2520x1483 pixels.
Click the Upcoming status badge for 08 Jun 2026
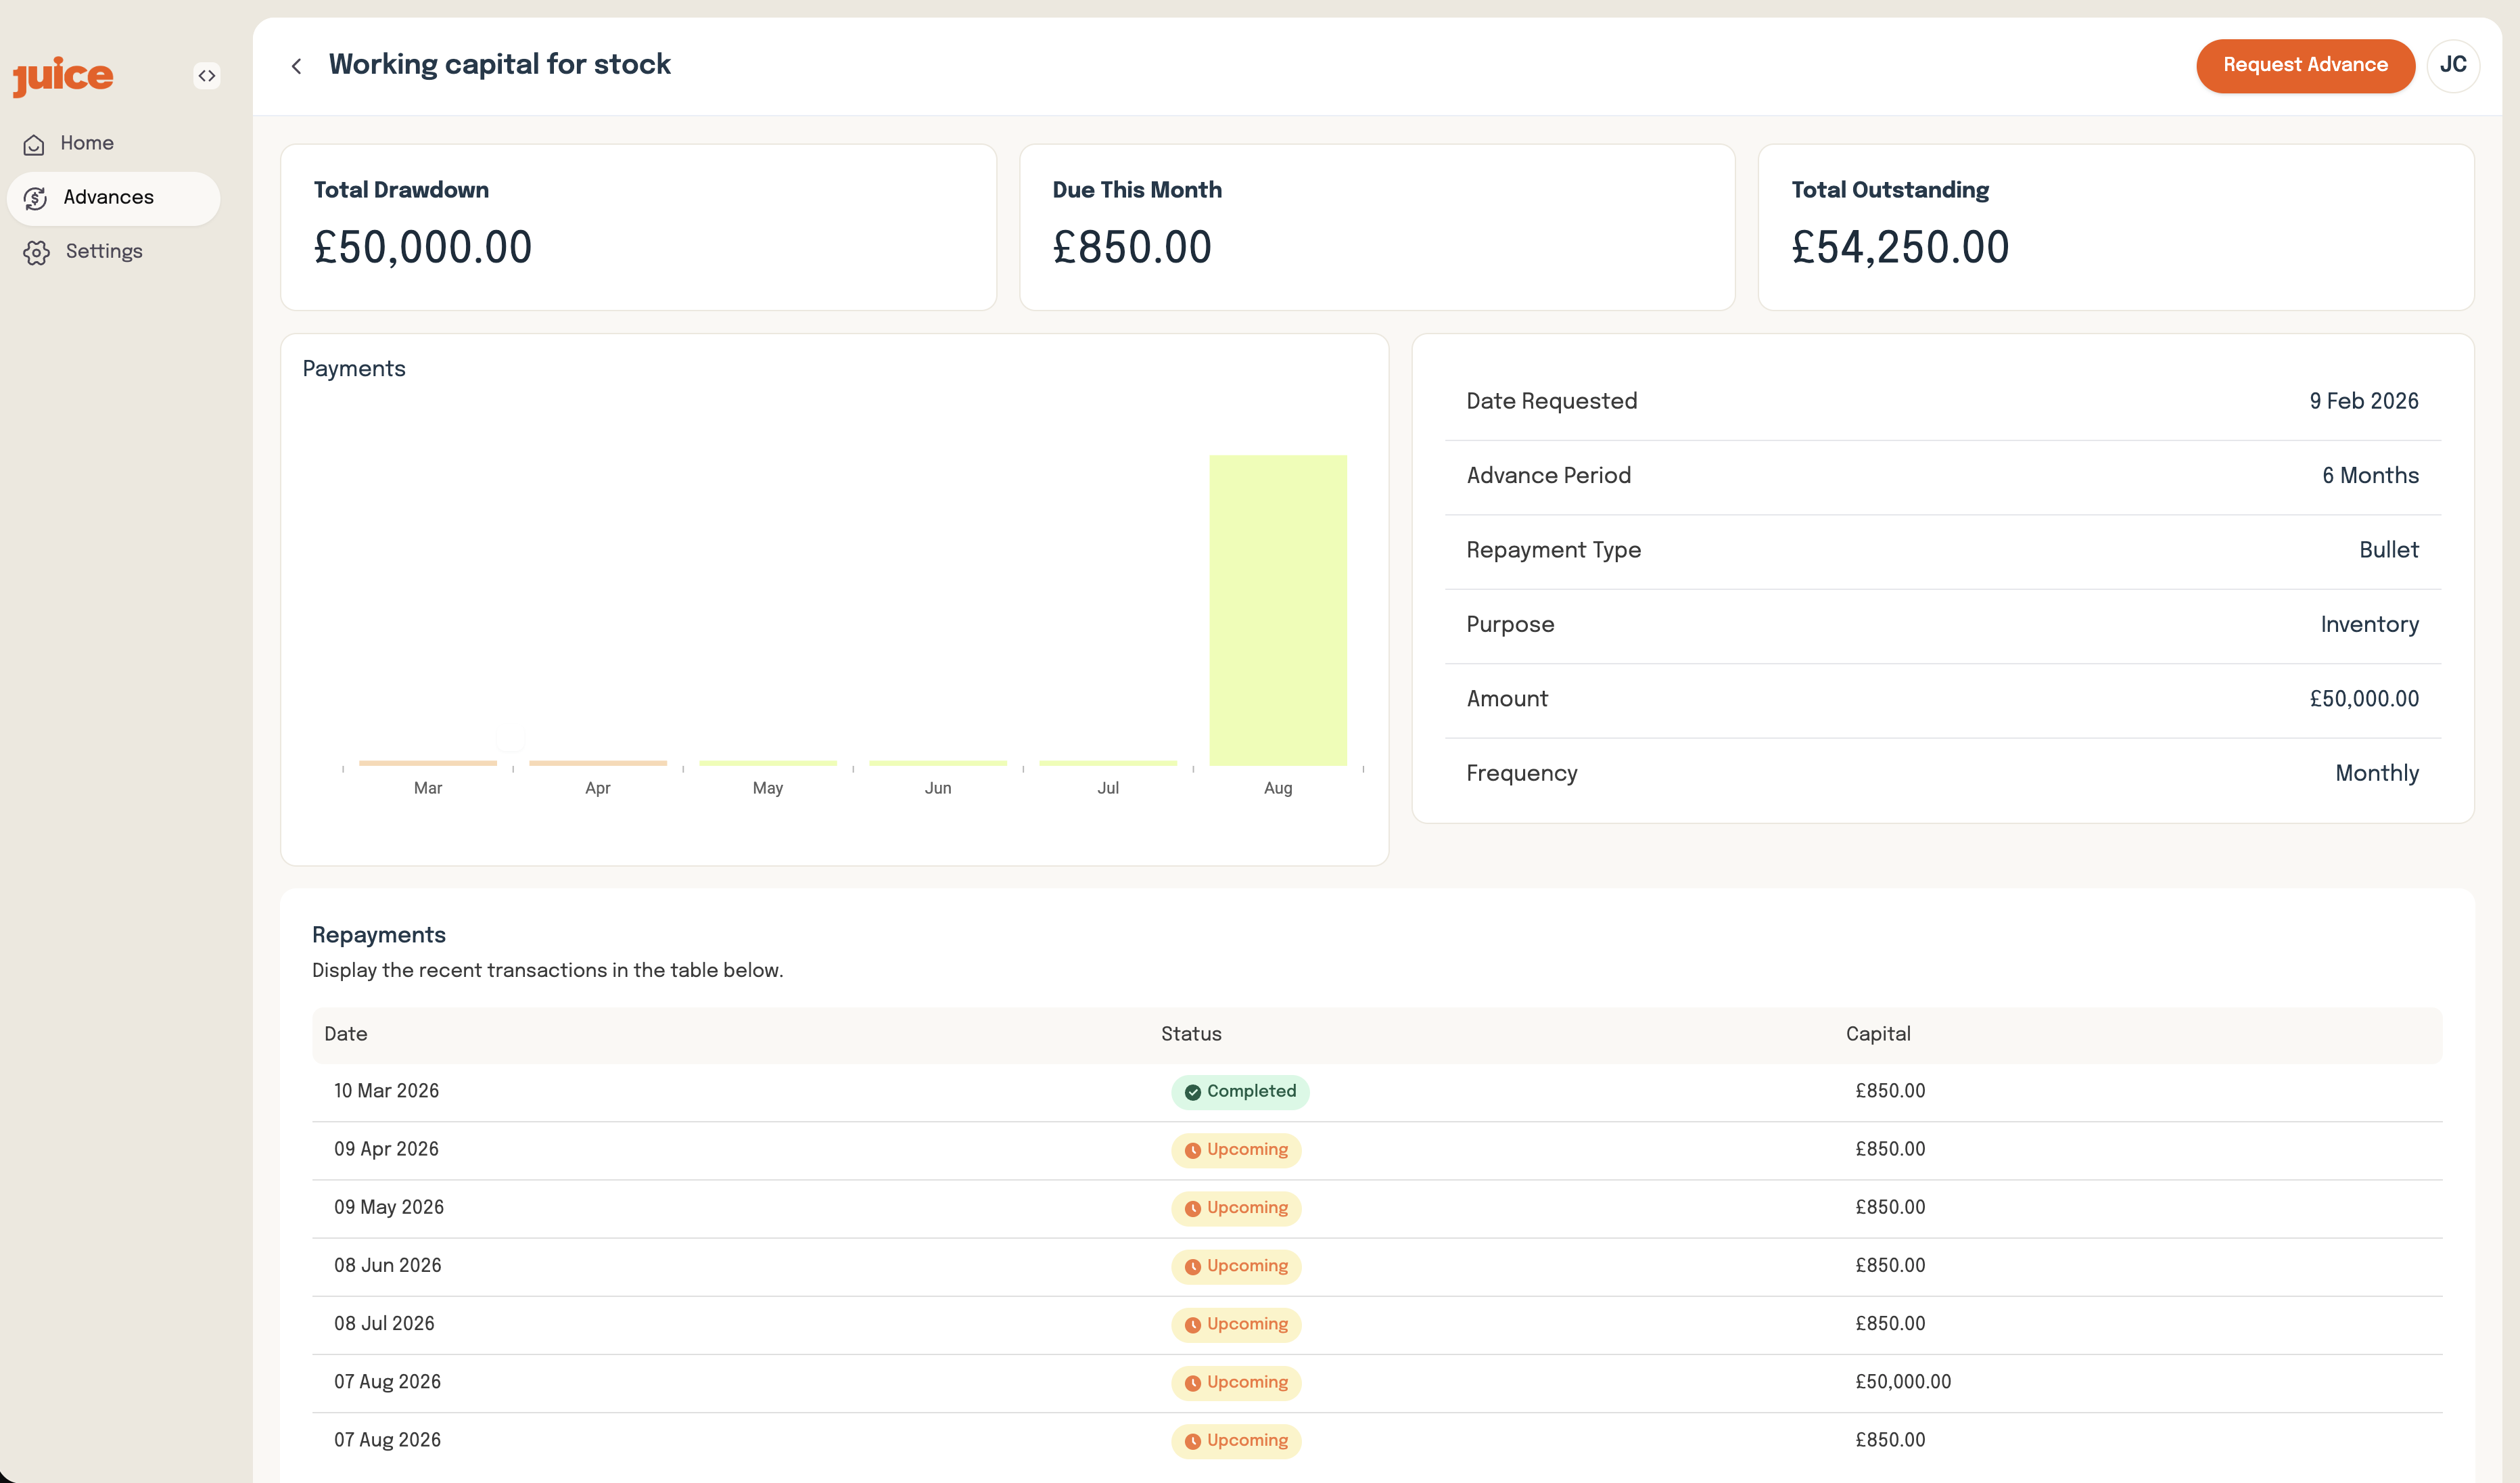pyautogui.click(x=1236, y=1266)
